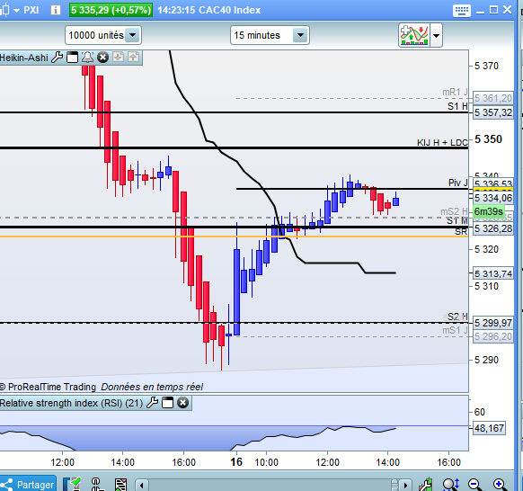Viewport: 523px width, 491px height.
Task: Move price panel up arrow
Action: click(133, 57)
